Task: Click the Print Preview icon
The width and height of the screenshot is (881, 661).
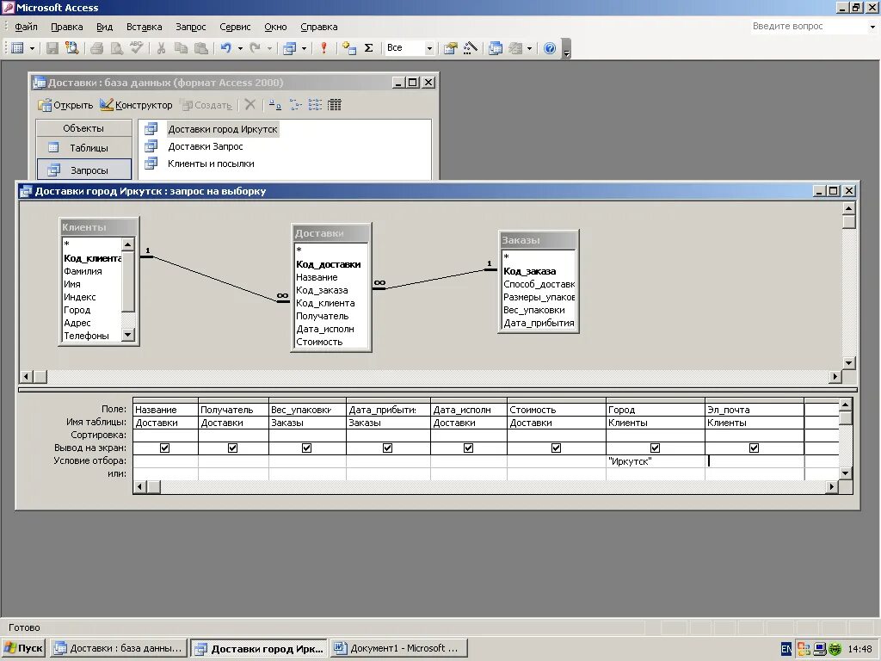Action: 116,48
